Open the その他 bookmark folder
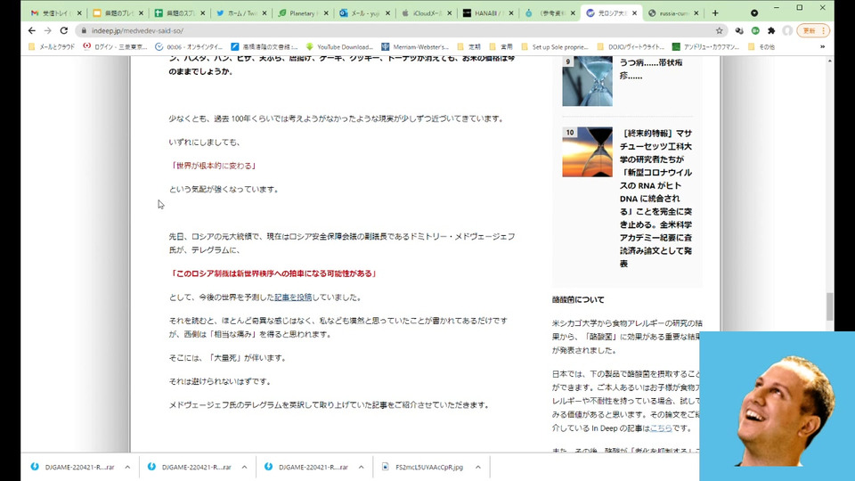The width and height of the screenshot is (855, 481). [761, 47]
